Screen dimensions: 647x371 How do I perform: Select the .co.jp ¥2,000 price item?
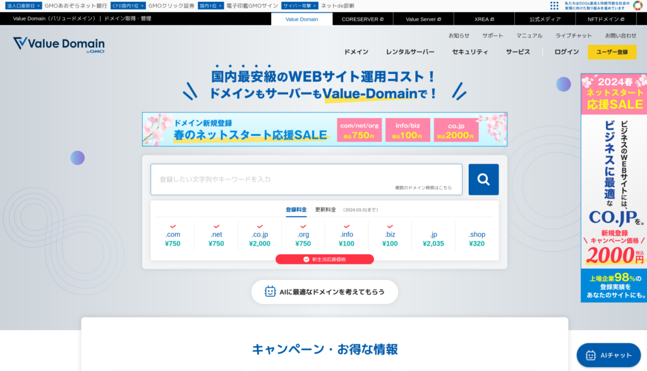coord(260,236)
